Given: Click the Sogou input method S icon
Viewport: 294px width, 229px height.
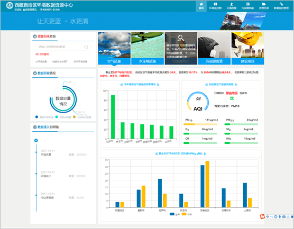Looking at the screenshot, I should (262, 216).
